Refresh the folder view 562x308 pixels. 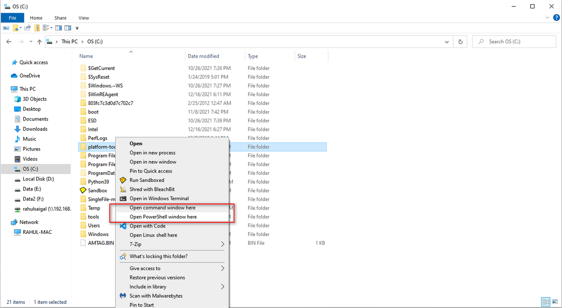point(459,41)
